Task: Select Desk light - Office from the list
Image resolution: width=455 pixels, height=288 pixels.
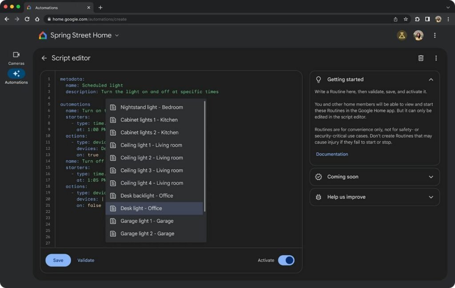Action: (140, 208)
